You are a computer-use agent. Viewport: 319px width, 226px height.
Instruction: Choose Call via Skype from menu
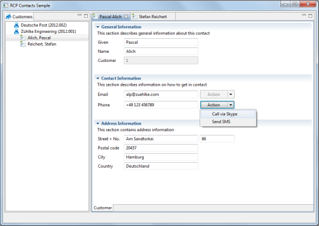228,114
